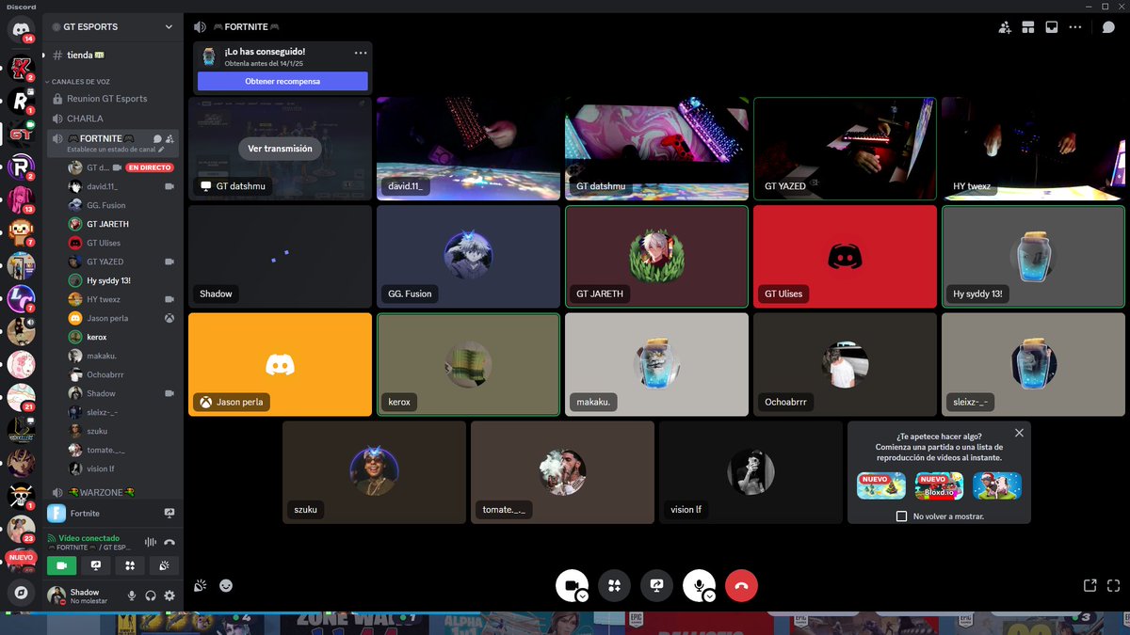Open User Settings gear icon

point(169,595)
